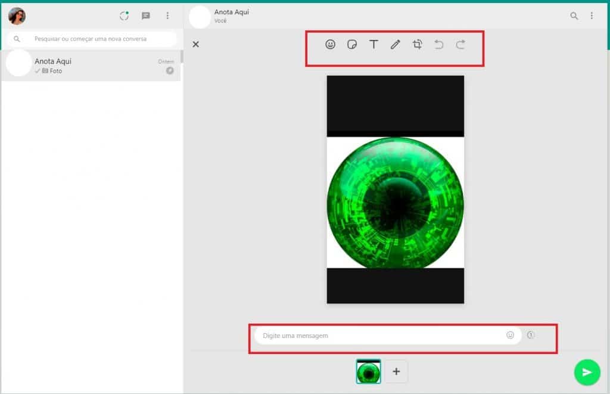Open the crop and rotate tool
610x394 pixels.
418,44
